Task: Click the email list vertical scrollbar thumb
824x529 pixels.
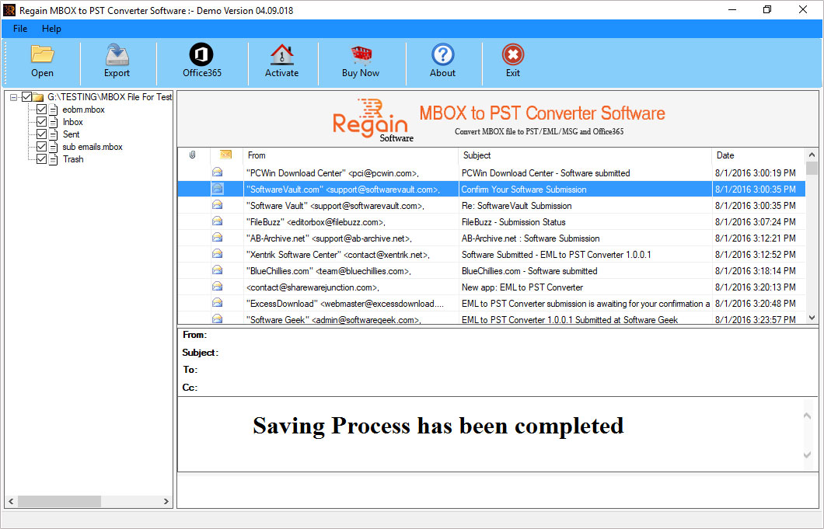Action: pyautogui.click(x=812, y=168)
